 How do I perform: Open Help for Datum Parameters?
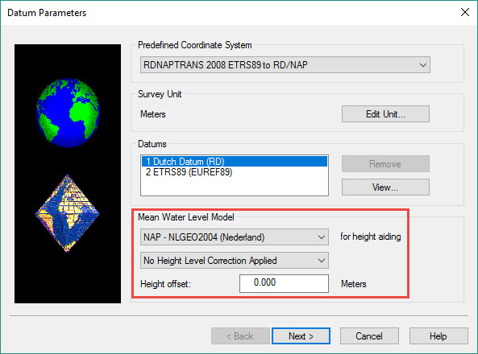(439, 336)
